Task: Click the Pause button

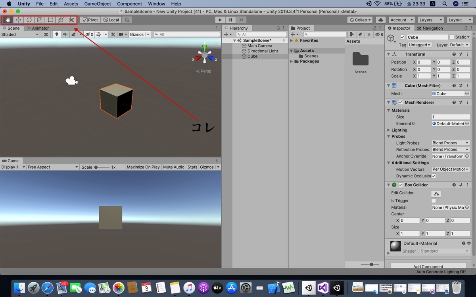Action: (230, 20)
